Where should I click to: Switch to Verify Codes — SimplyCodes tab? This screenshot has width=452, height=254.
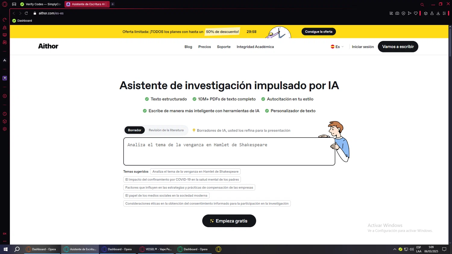point(40,4)
